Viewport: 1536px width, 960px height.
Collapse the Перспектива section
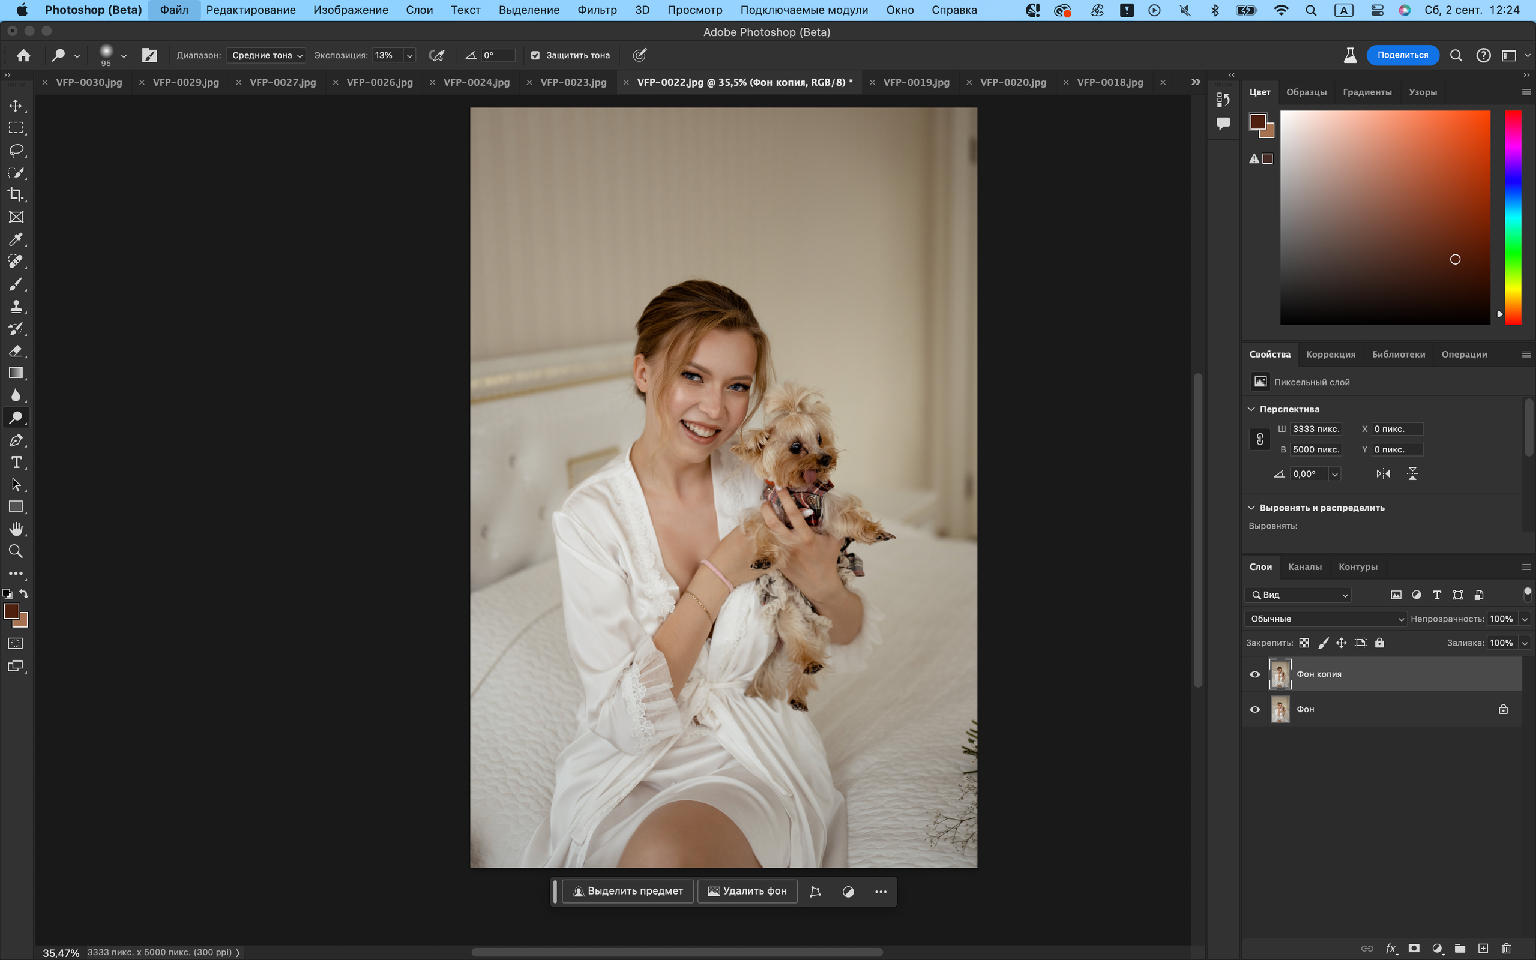(1251, 409)
